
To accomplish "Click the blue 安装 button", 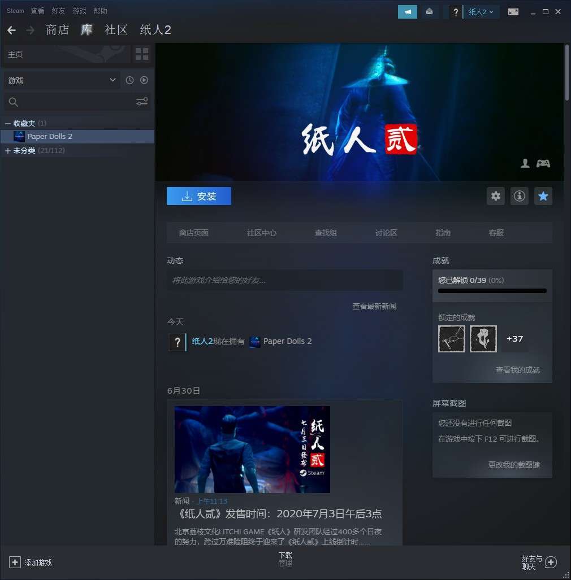I will point(198,196).
